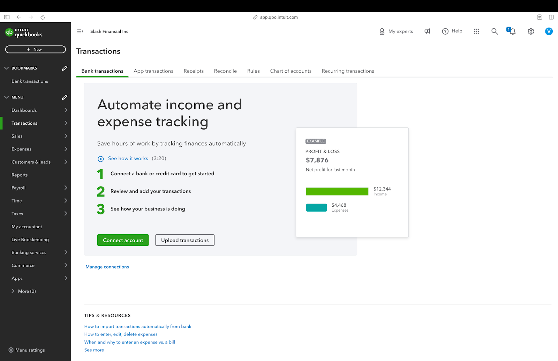Click Connect account button
This screenshot has height=361, width=558.
pos(123,240)
